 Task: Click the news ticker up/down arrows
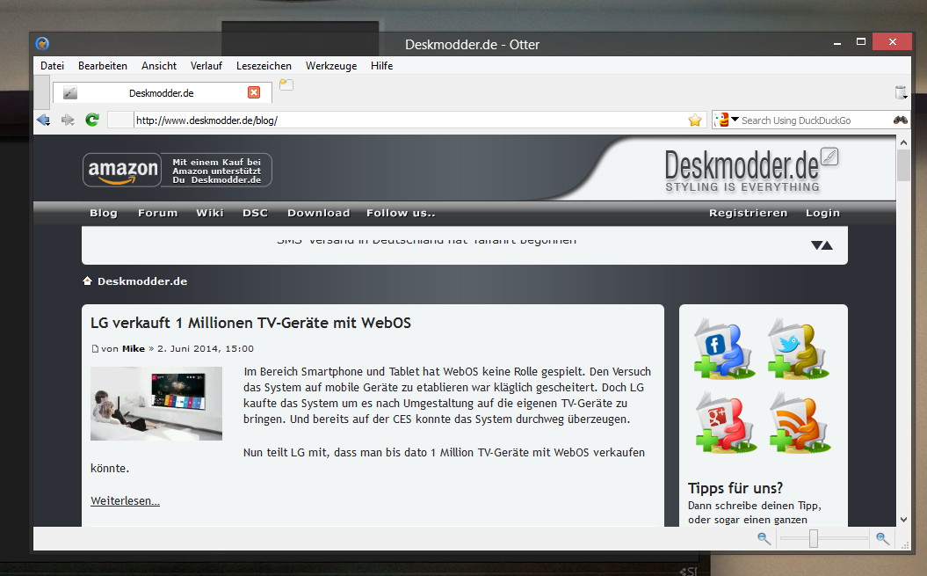[822, 245]
